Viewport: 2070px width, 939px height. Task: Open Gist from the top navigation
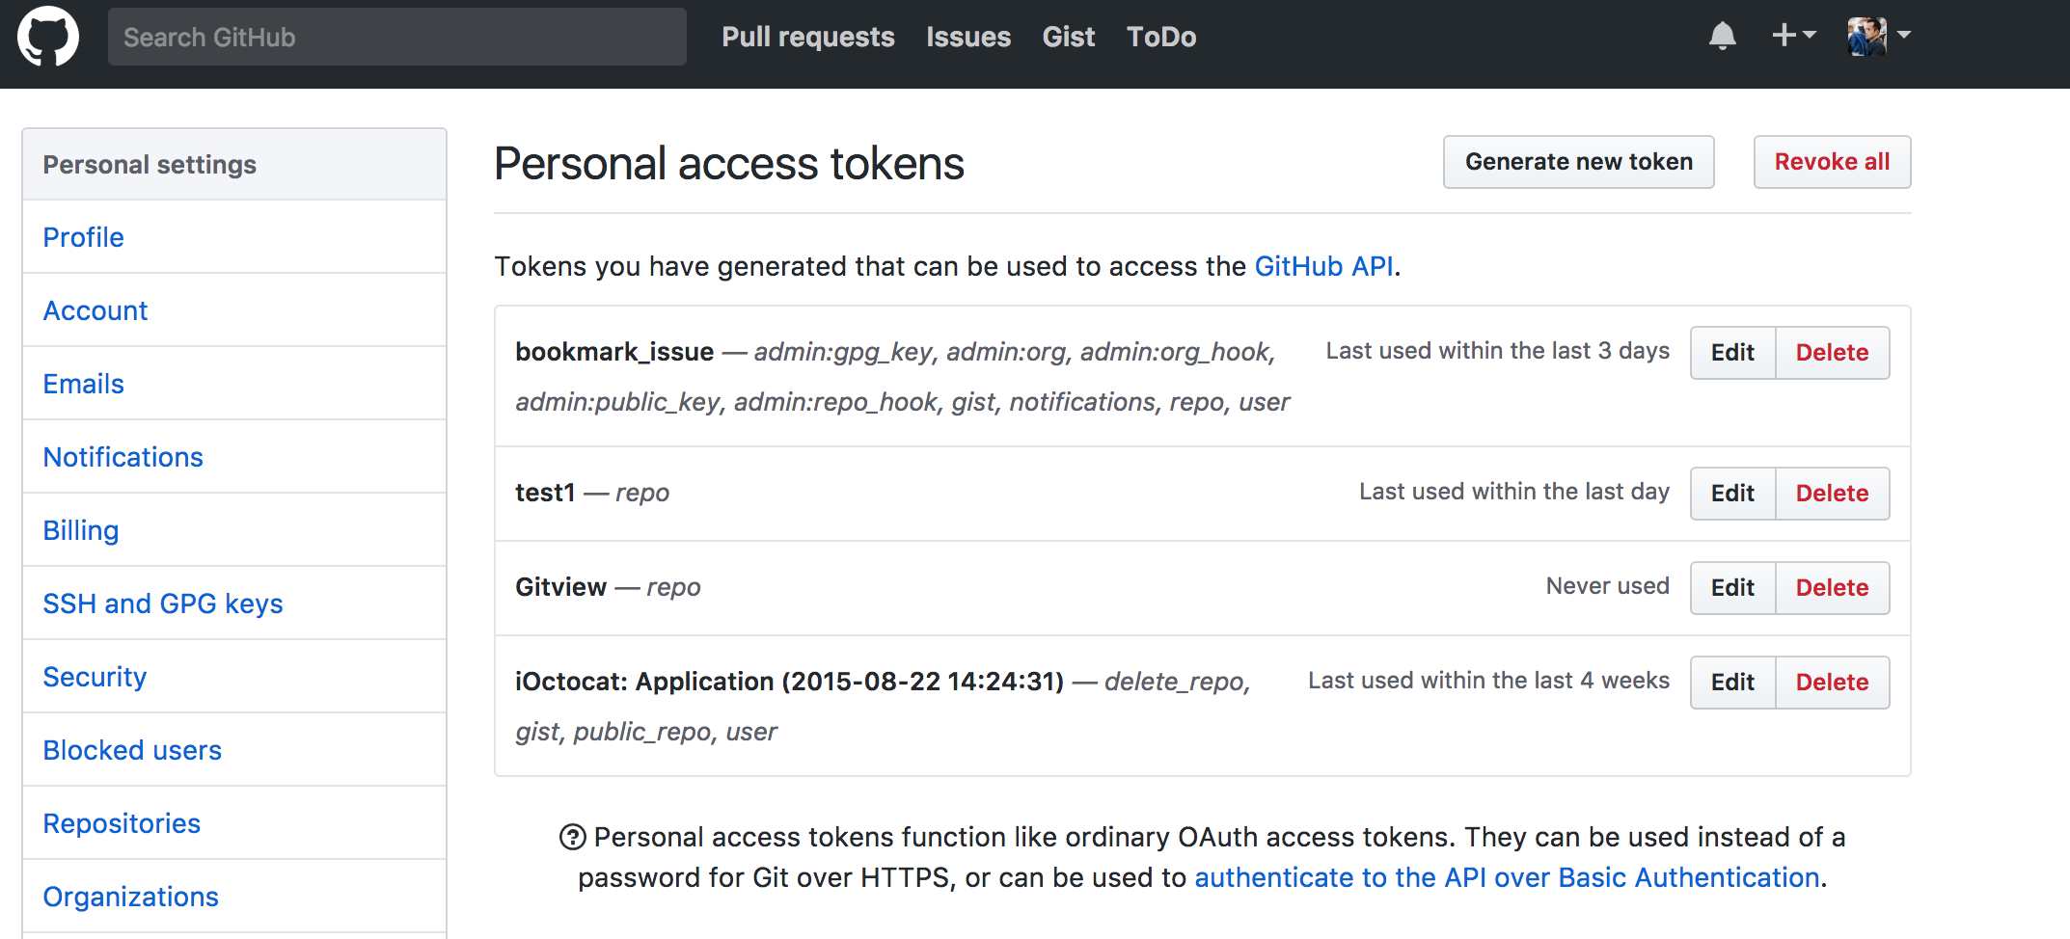[x=1068, y=37]
